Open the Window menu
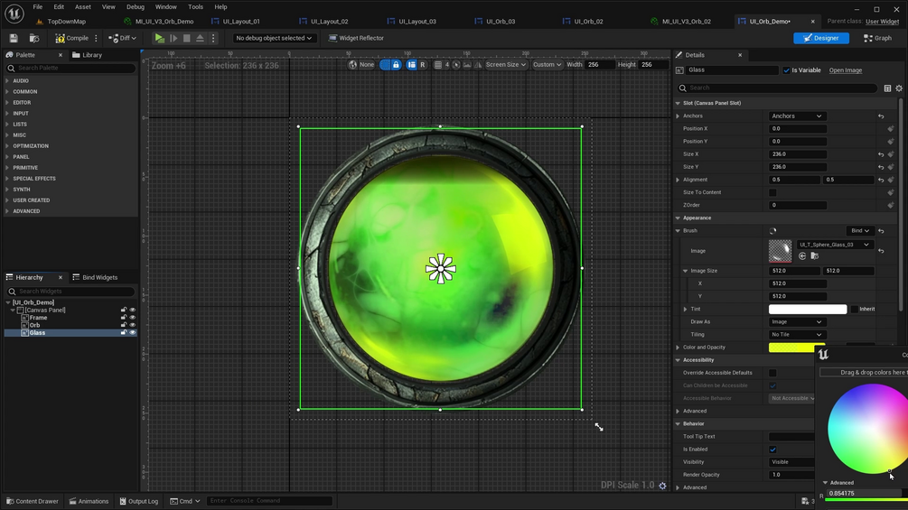This screenshot has height=510, width=908. 165,6
